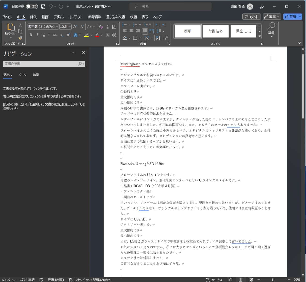The width and height of the screenshot is (306, 282).
Task: Toggle AutoSave (自動保存) switch
Action: tap(32, 6)
